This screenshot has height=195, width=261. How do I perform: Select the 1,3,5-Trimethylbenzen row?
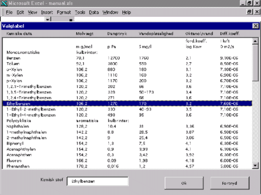click(127, 92)
